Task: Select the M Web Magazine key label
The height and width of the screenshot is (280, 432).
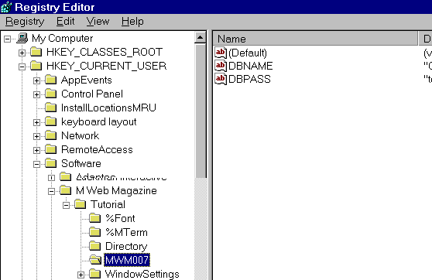Action: coord(116,190)
